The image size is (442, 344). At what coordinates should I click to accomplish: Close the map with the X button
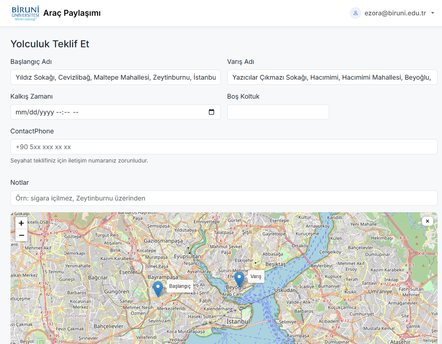click(427, 221)
